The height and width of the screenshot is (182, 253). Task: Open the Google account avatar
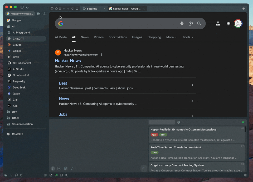[238, 24]
